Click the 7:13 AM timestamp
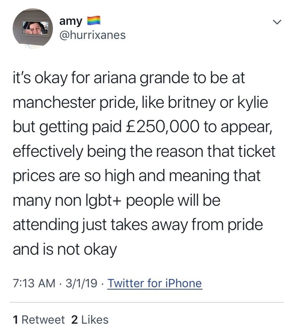 click(x=34, y=283)
